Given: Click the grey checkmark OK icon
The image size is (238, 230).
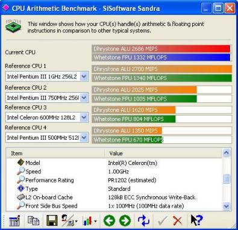Looking at the screenshot, I should [x=162, y=221].
